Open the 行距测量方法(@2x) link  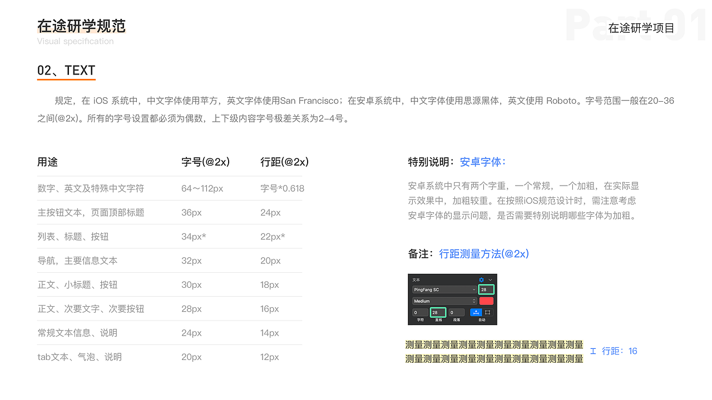[483, 254]
